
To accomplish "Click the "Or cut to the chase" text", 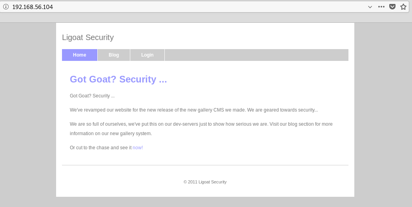I will tap(100, 148).
